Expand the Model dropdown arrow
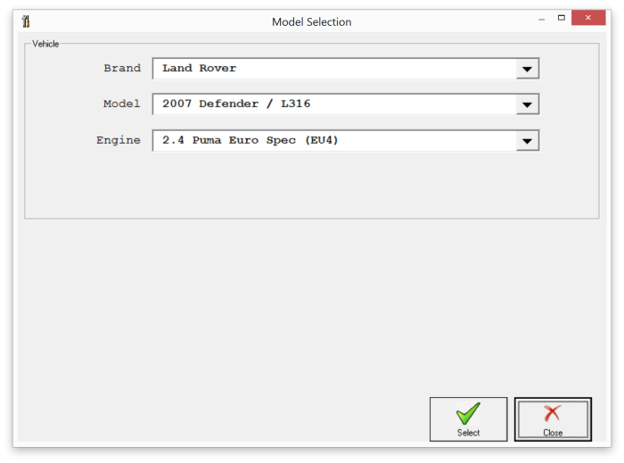 pyautogui.click(x=528, y=104)
